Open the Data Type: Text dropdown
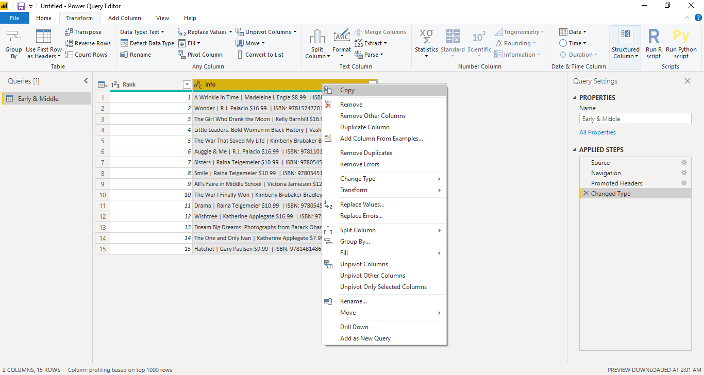The image size is (704, 375). tap(142, 32)
